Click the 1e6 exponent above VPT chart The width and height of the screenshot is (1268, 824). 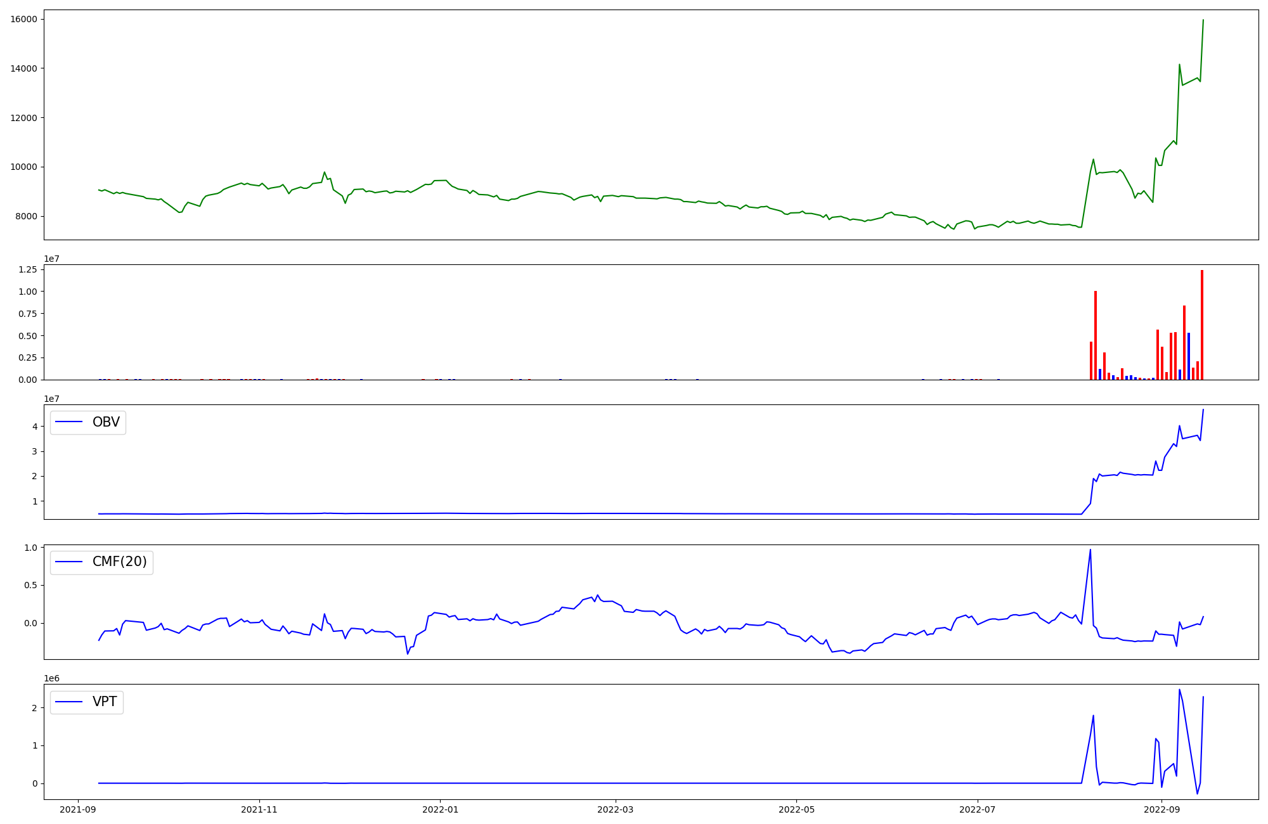pos(51,678)
